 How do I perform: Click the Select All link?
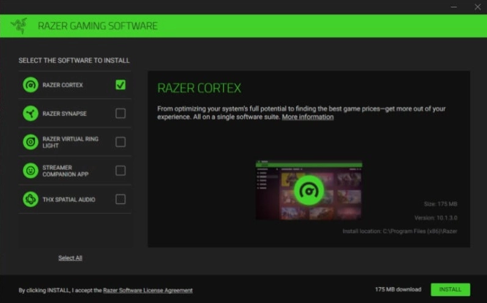[70, 258]
